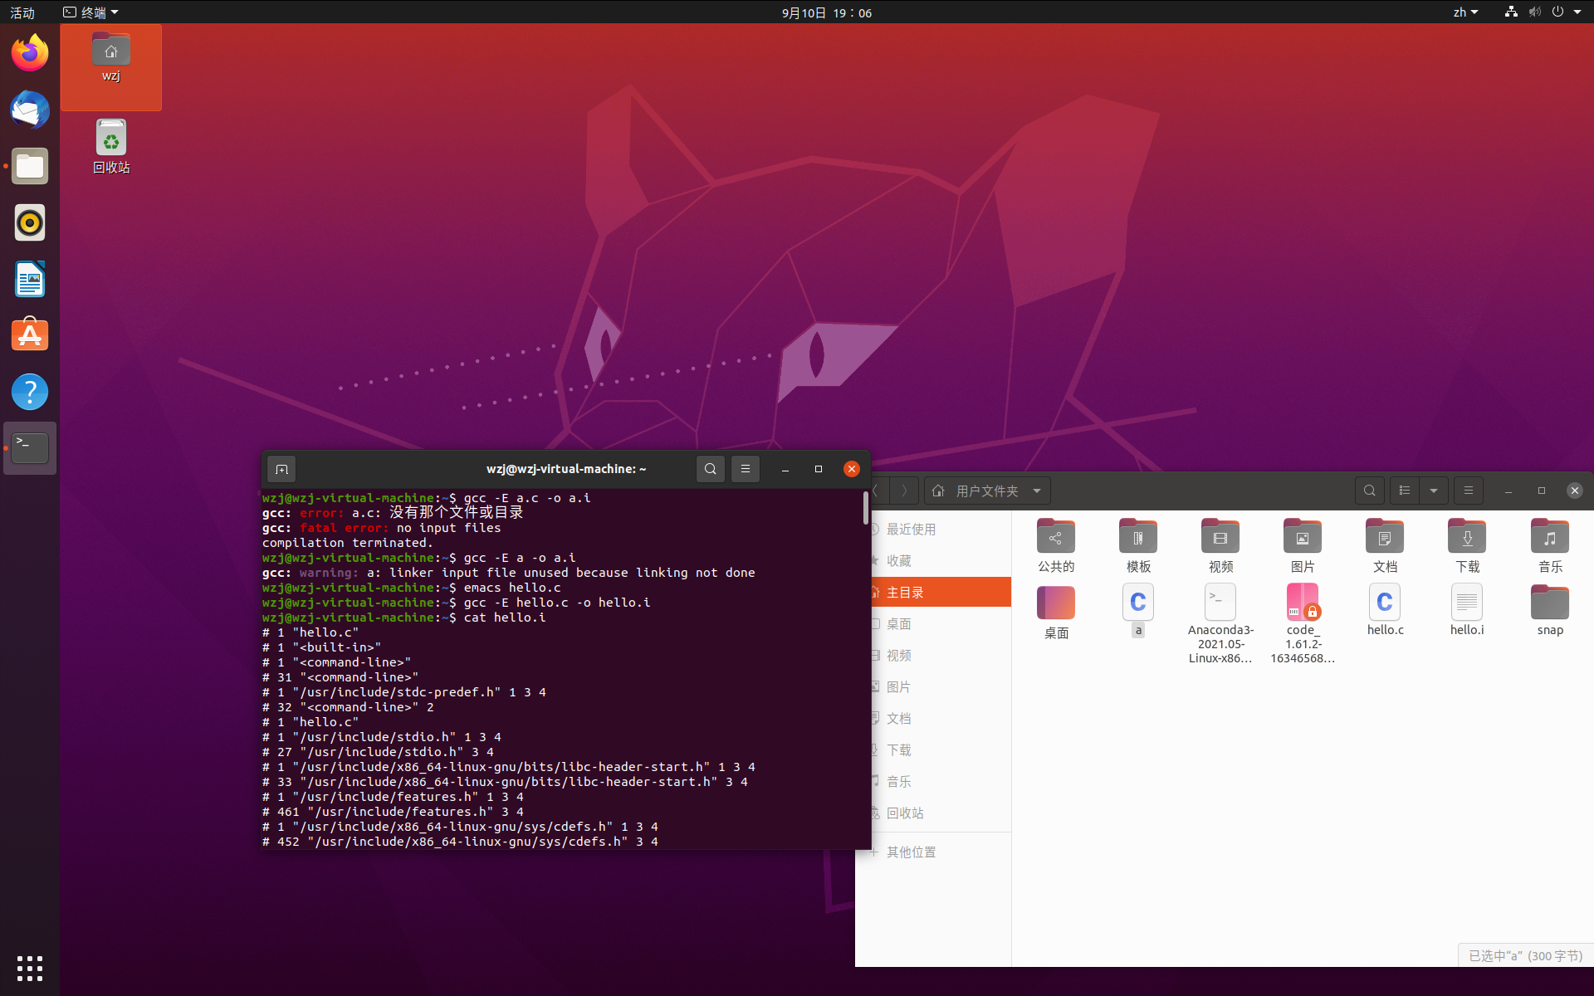
Task: Select 回收站 in the sidebar
Action: (x=905, y=813)
